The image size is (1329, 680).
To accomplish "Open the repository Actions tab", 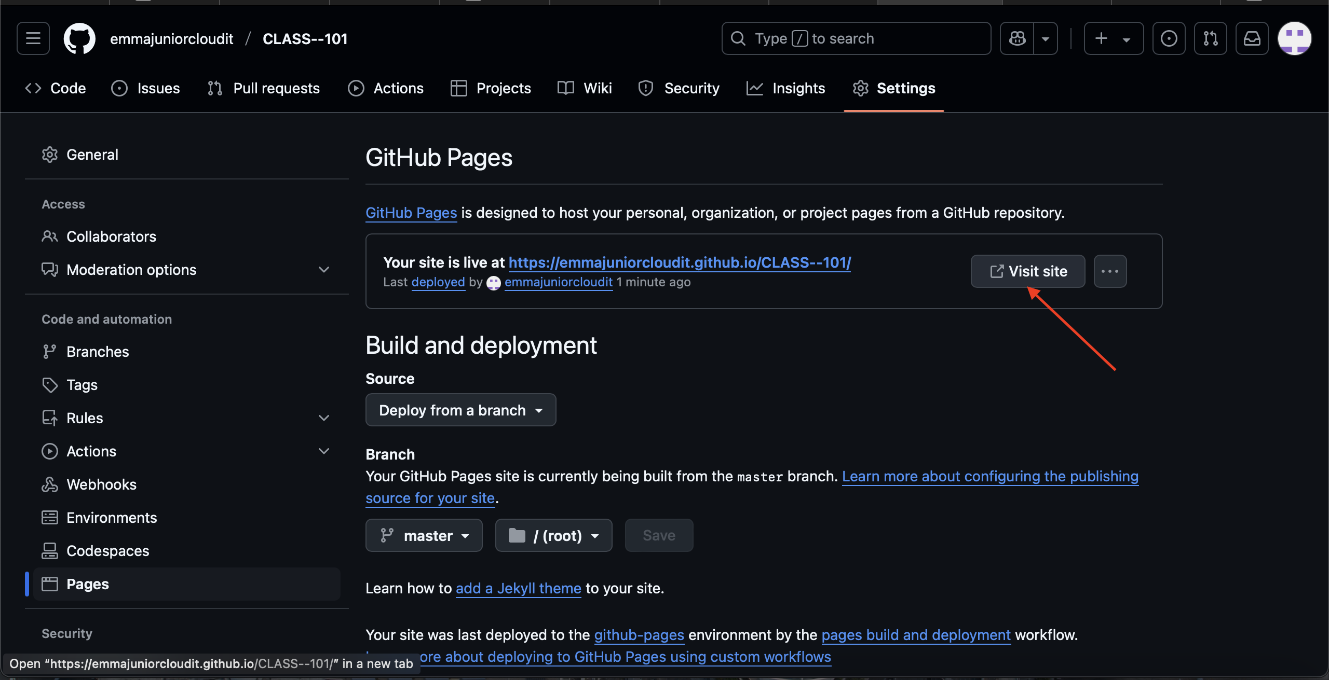I will [x=386, y=88].
